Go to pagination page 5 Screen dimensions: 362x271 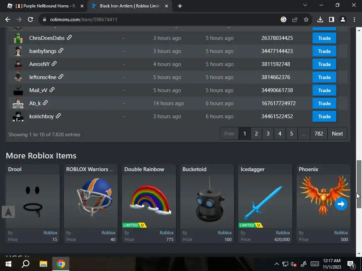291,133
